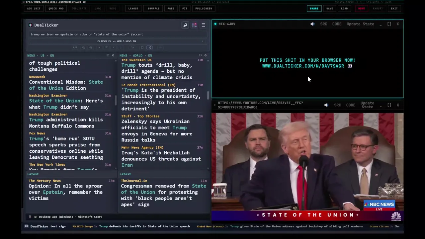The image size is (425, 239).
Task: Click the ticker search query field
Action: (x=118, y=34)
